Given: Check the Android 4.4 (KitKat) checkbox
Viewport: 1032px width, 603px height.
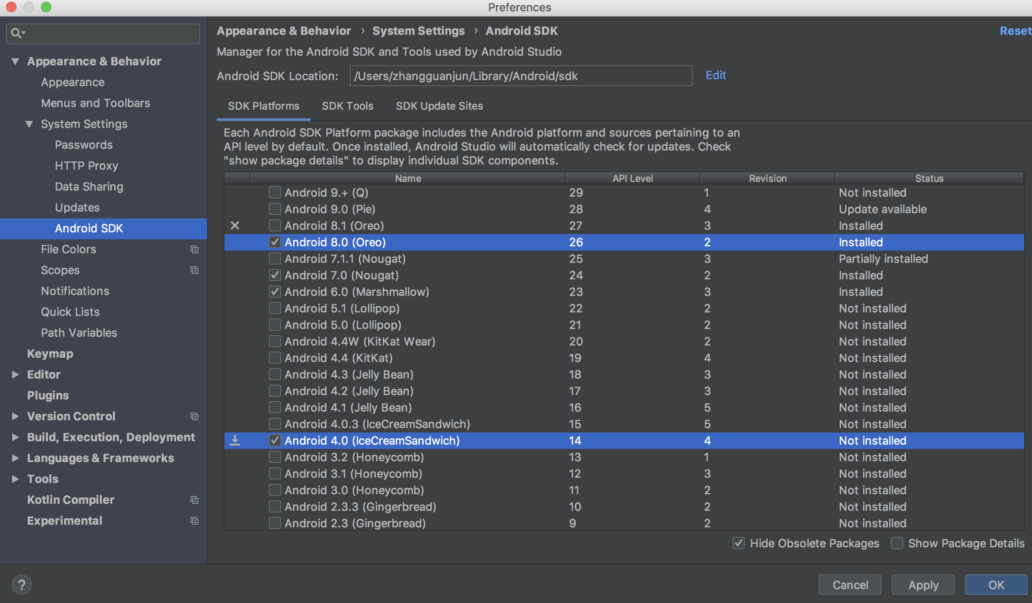Looking at the screenshot, I should (x=275, y=358).
